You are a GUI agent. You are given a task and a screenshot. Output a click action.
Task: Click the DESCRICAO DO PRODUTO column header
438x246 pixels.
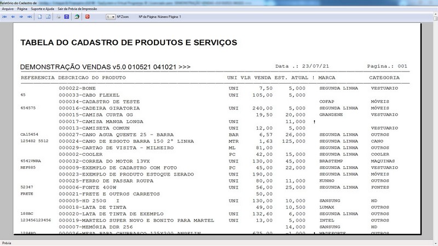coord(92,78)
